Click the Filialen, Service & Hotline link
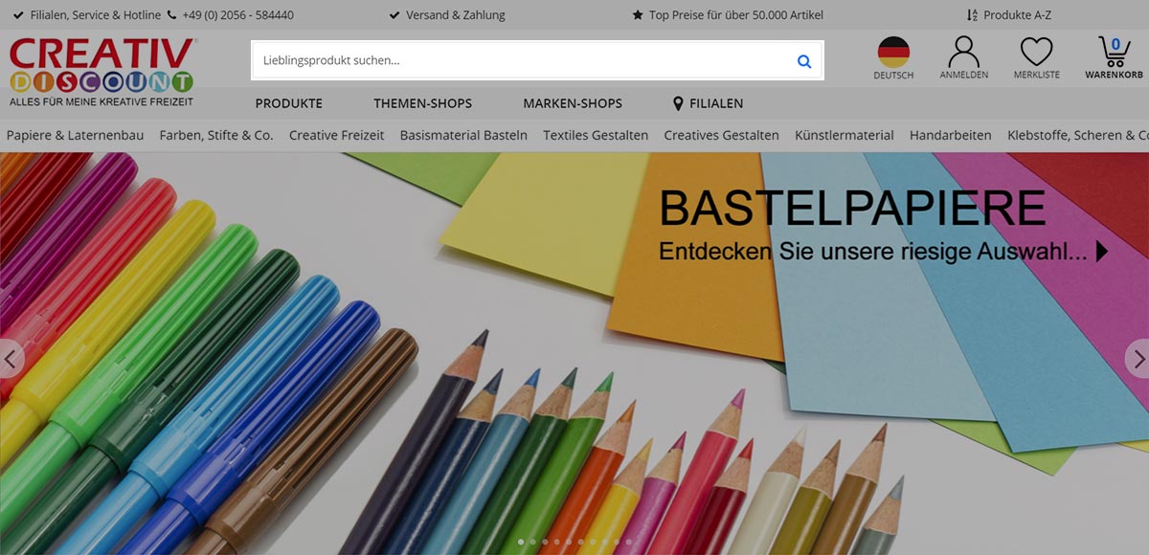 [x=96, y=15]
